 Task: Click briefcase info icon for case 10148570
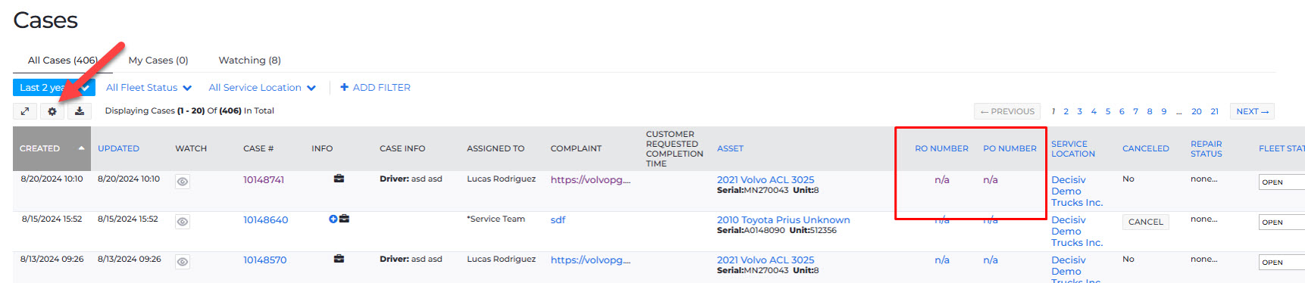[339, 259]
